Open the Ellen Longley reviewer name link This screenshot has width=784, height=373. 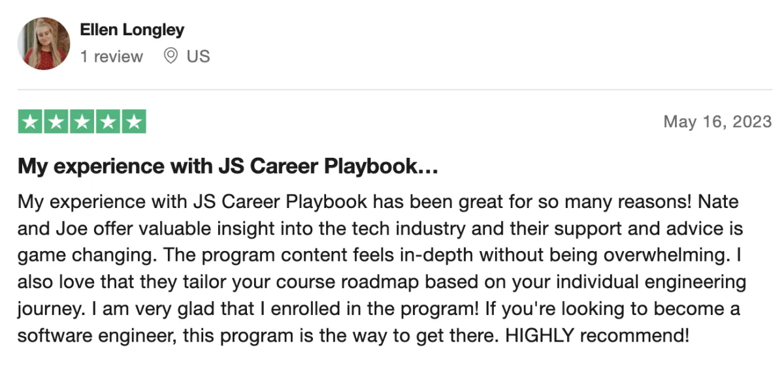click(x=132, y=30)
